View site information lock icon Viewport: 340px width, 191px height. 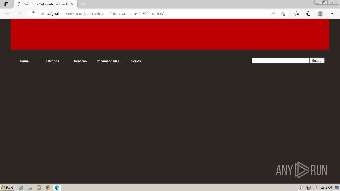tap(33, 14)
